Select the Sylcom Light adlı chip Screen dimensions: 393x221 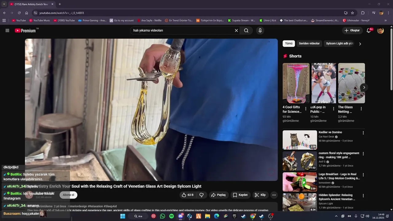point(340,44)
